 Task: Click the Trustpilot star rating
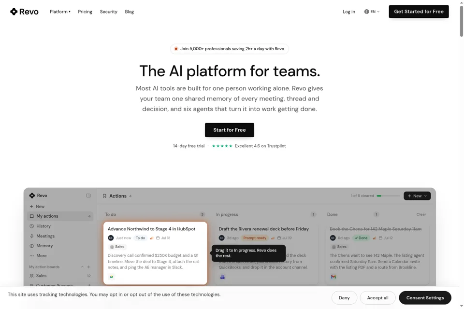[x=222, y=146]
